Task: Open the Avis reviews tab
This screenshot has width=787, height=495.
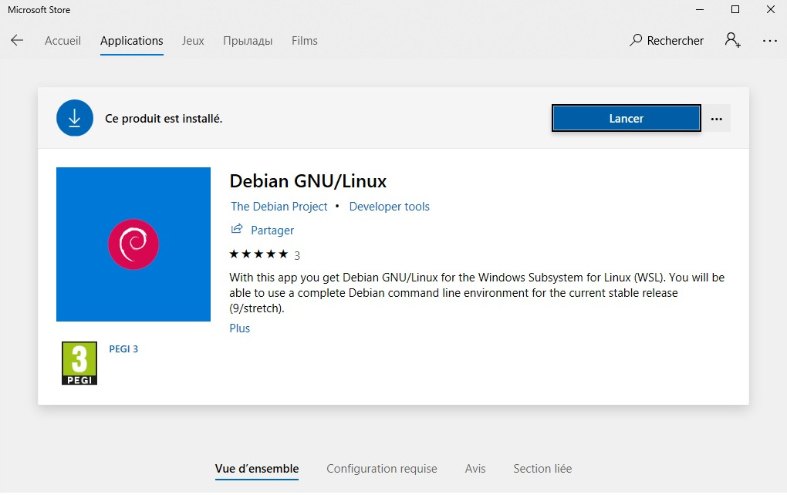Action: click(475, 469)
